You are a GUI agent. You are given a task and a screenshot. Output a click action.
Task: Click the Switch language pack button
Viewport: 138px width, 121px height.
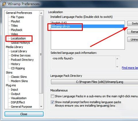tap(133, 23)
